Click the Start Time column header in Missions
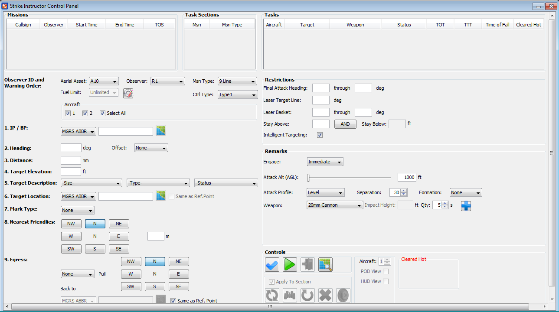 (x=87, y=25)
